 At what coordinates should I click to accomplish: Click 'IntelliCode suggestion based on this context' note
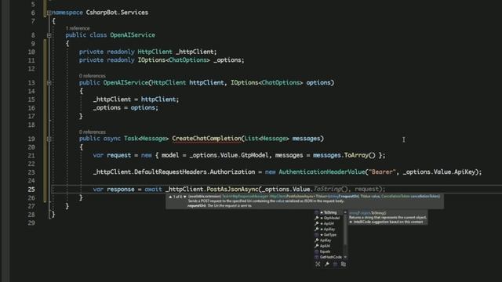click(x=388, y=222)
